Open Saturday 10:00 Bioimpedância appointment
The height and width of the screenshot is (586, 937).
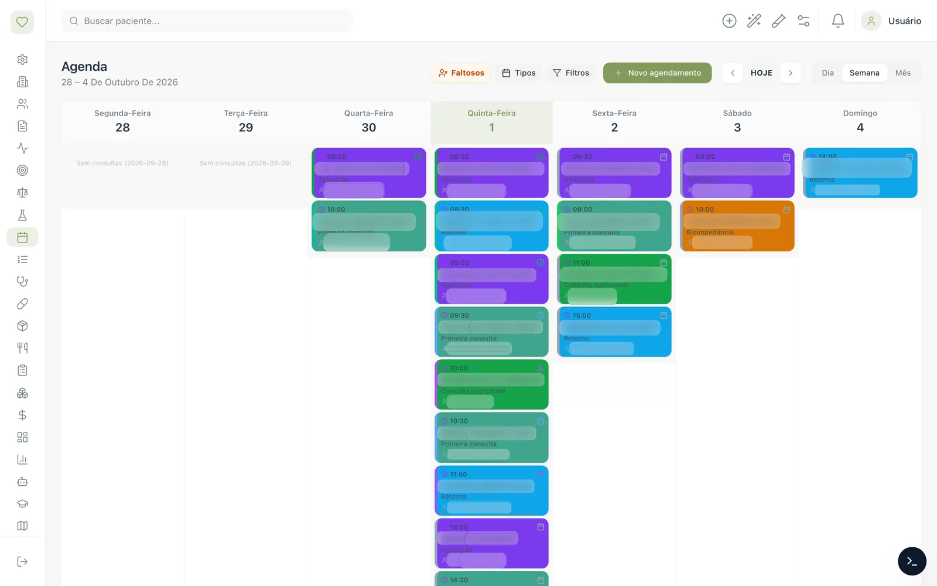click(x=737, y=226)
